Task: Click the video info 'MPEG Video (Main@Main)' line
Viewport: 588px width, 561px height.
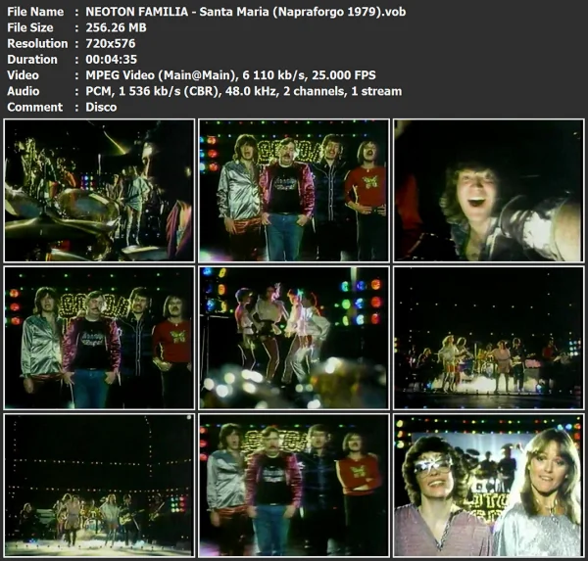Action: [230, 75]
